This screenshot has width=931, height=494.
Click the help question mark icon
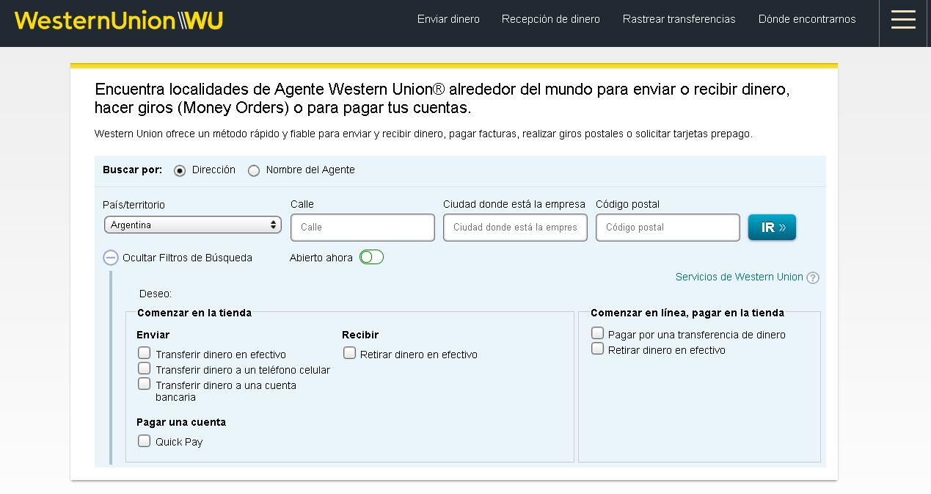813,277
